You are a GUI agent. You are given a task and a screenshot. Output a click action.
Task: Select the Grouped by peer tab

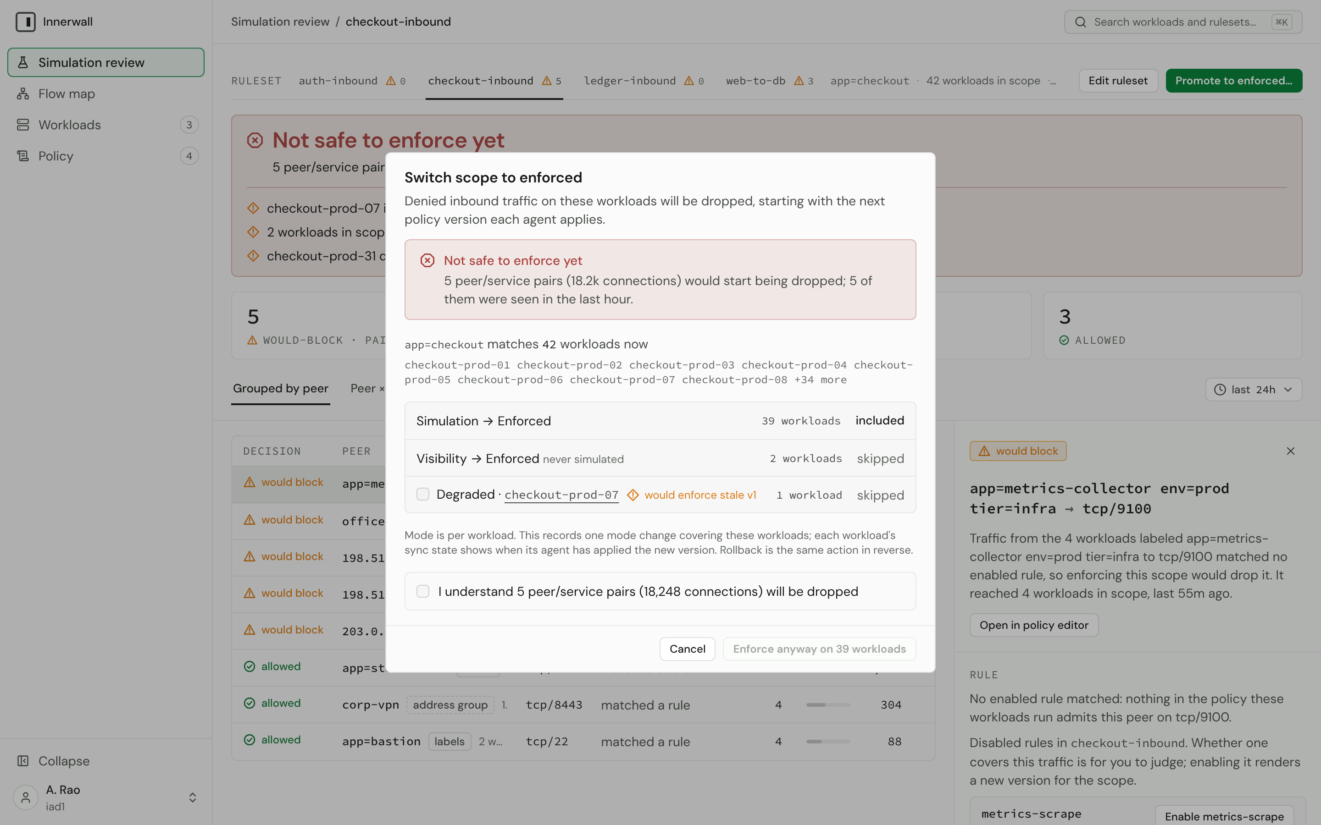click(281, 389)
